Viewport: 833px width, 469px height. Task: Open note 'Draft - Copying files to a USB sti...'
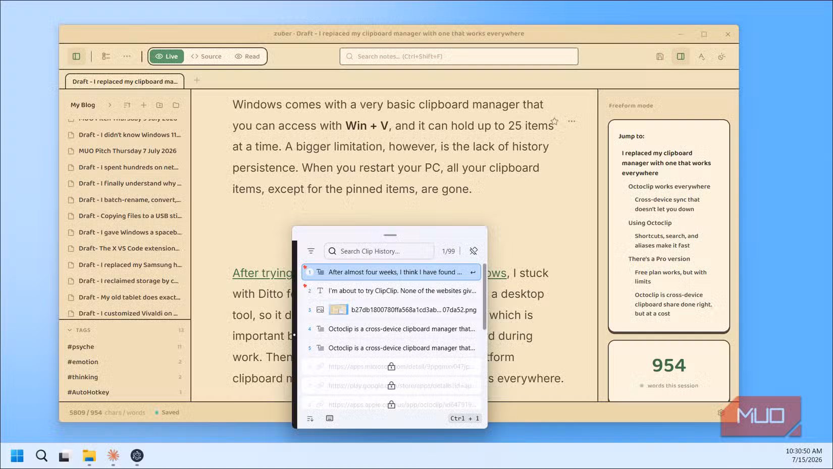[x=125, y=216]
